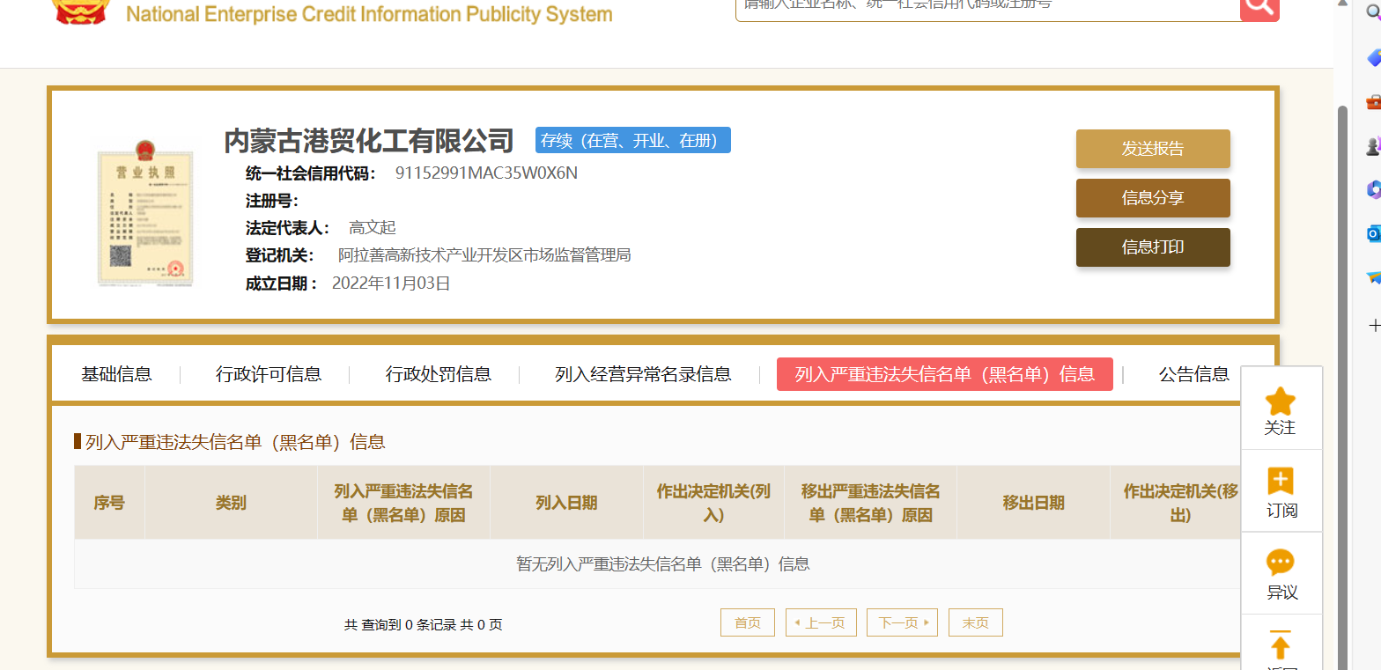
Task: Open the browser sidebar toolbox icon
Action: point(1372,101)
